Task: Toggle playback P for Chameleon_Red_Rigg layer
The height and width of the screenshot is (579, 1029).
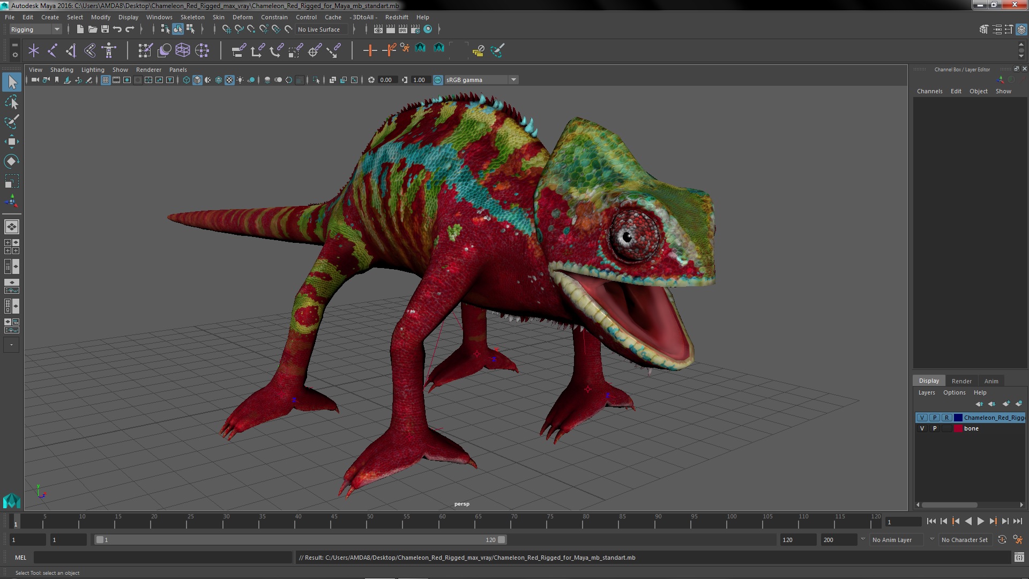Action: (935, 418)
